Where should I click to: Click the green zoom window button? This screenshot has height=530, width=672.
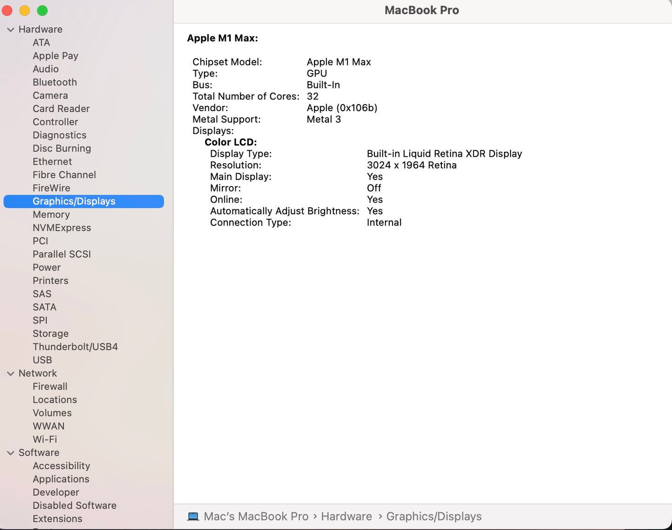tap(42, 11)
